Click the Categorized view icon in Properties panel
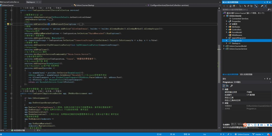Image resolution: width=272 pixels, height=136 pixels. coord(224,86)
